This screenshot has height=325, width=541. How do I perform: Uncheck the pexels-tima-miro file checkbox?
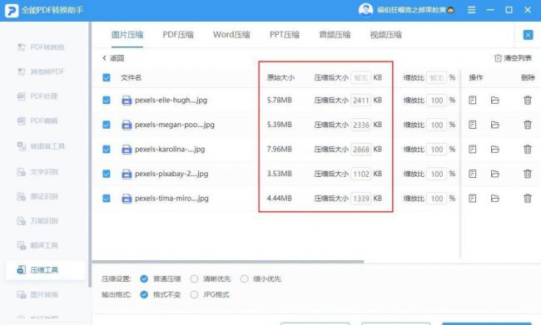107,198
